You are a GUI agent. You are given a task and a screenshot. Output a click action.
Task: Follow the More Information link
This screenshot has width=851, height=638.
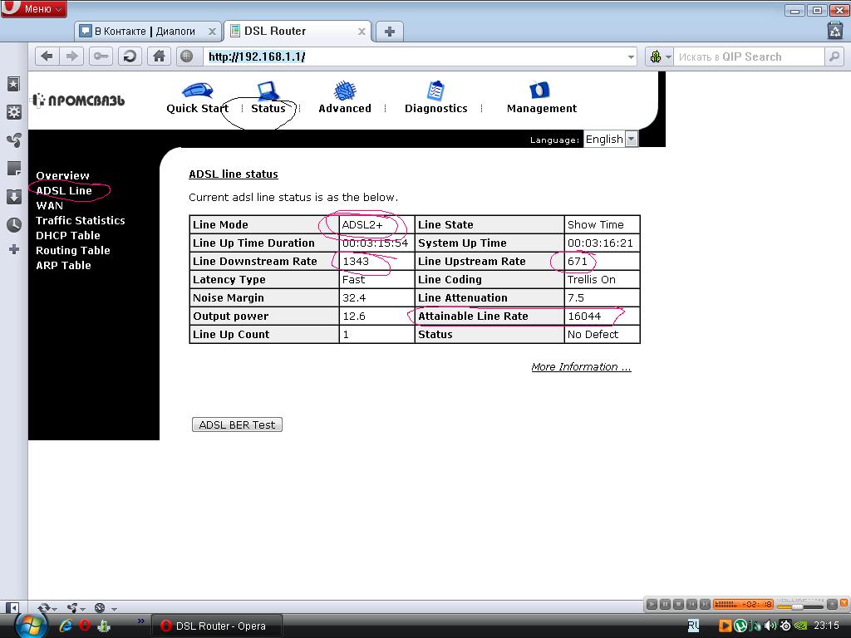point(581,367)
